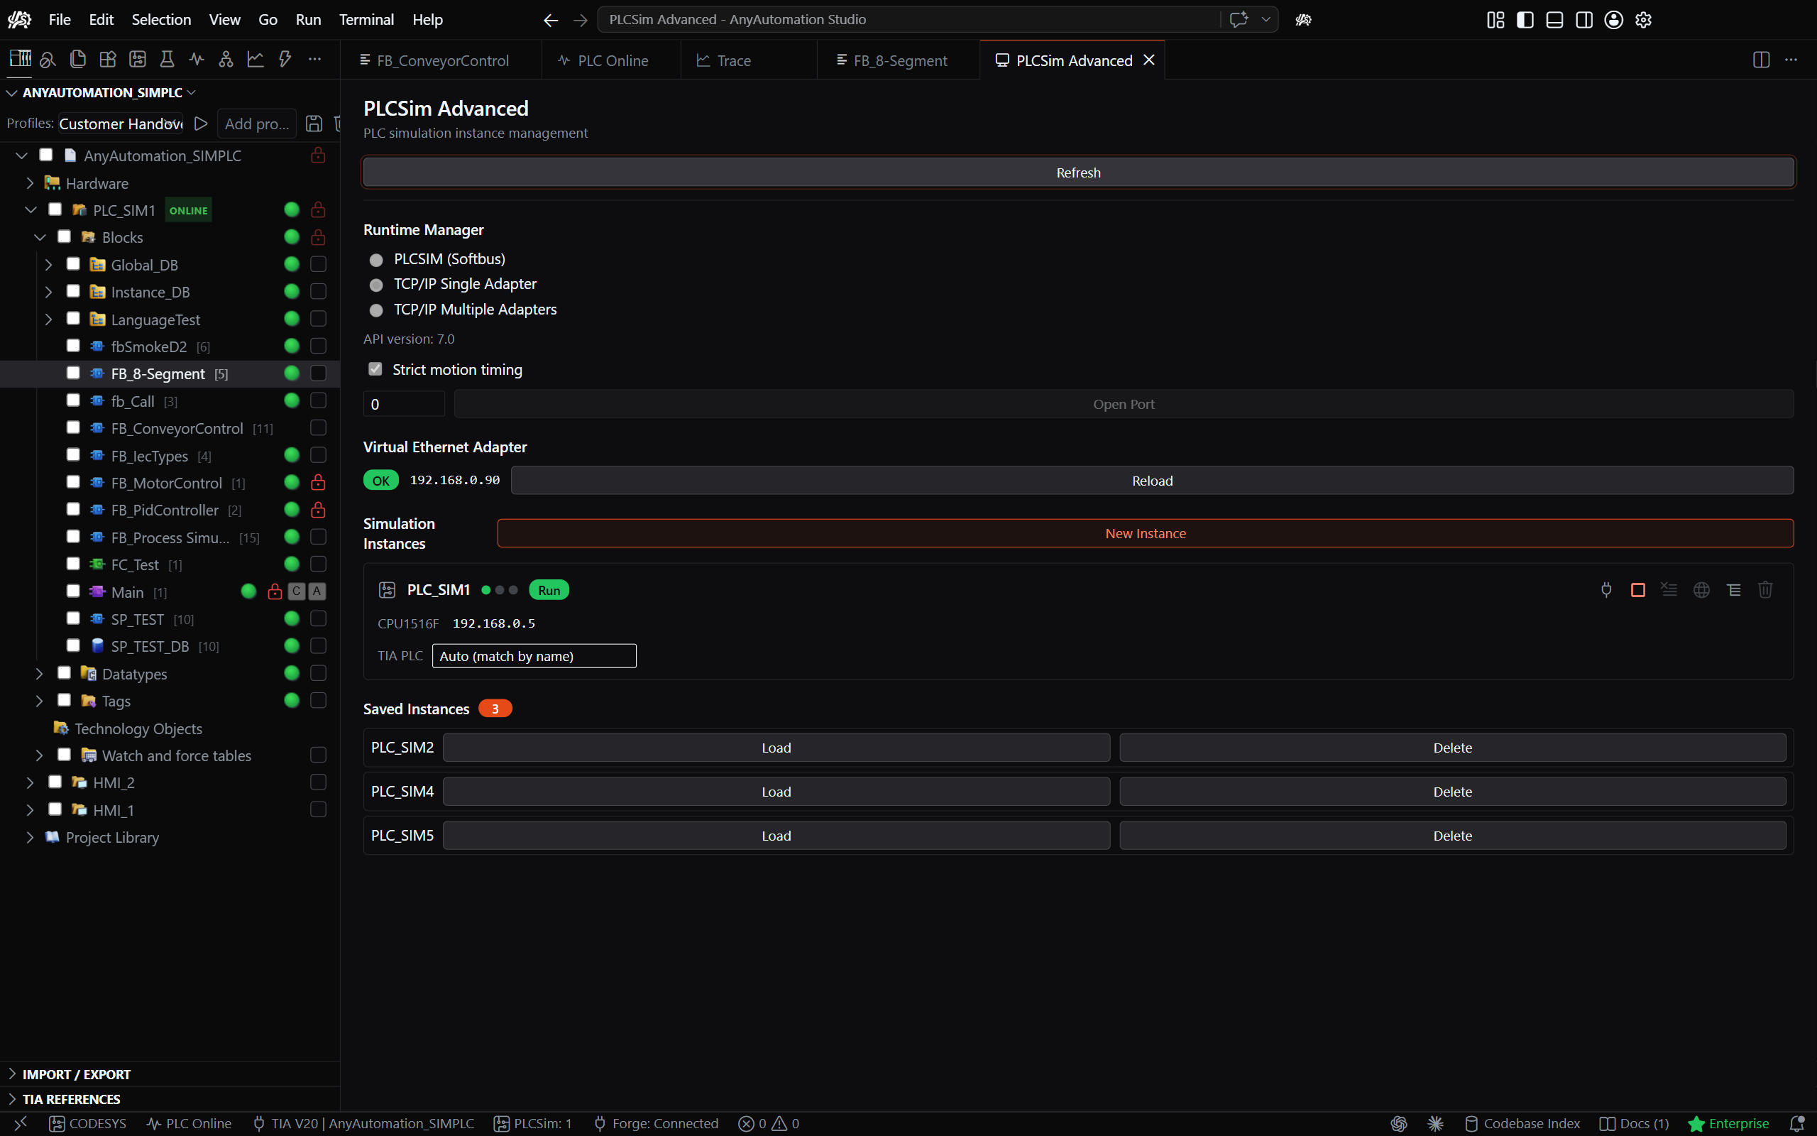Open the circuit board sidebar view
Viewport: 1817px width, 1136px height.
coord(138,60)
